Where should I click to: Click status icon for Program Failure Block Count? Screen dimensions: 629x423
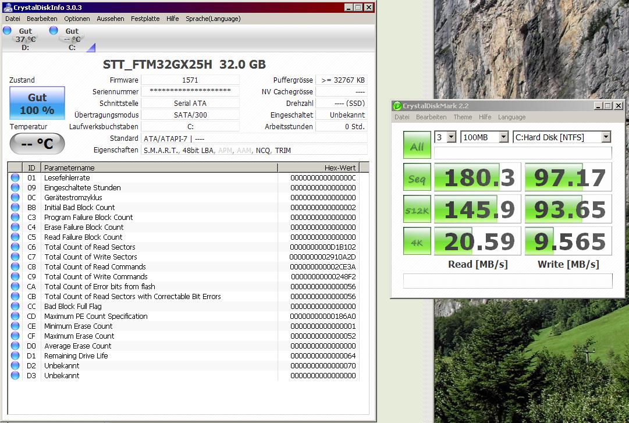click(15, 217)
